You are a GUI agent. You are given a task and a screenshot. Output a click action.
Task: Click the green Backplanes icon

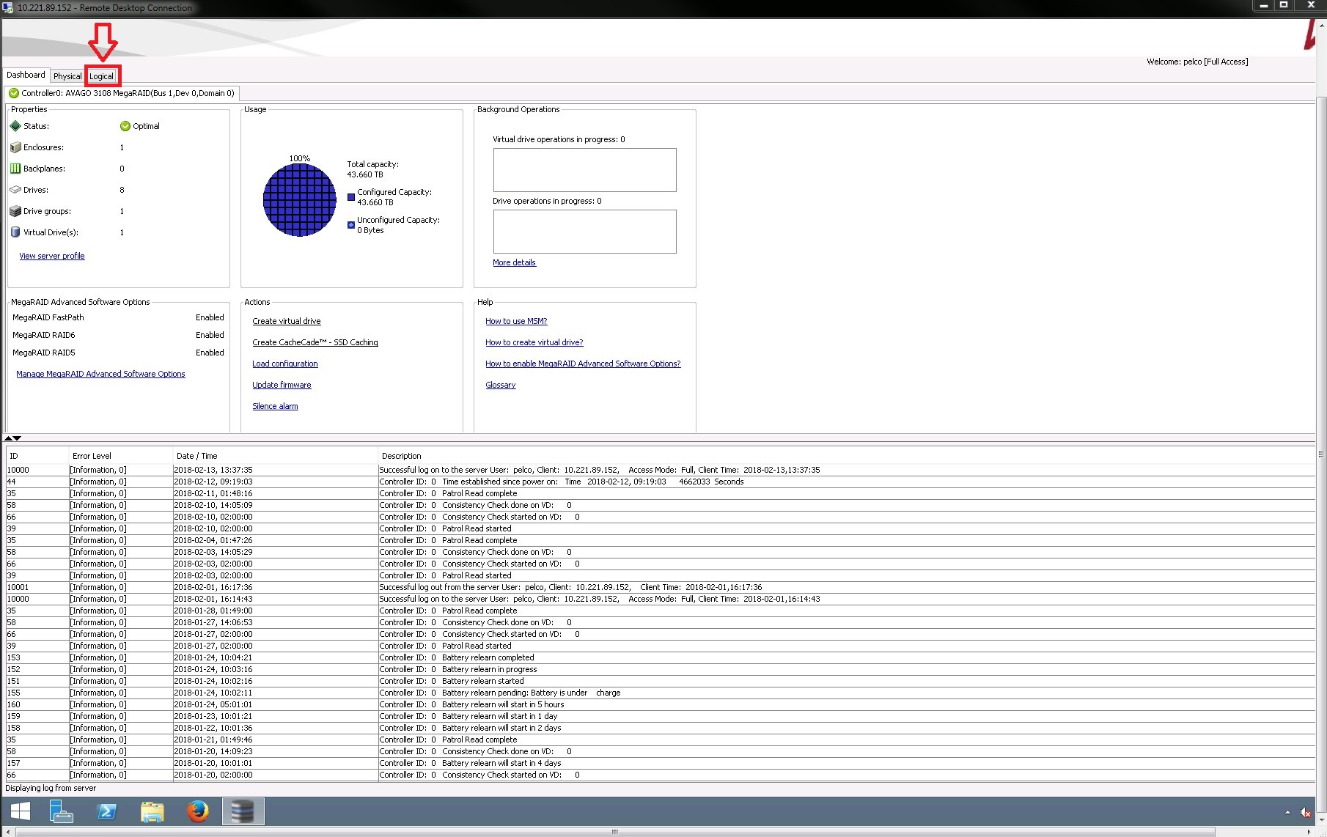15,168
